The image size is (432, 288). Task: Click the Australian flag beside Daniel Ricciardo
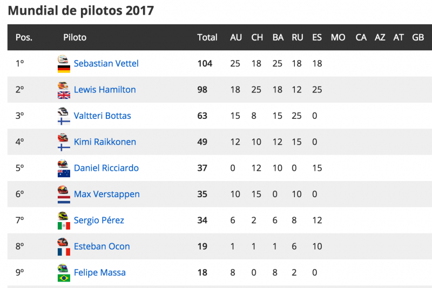[x=64, y=173]
